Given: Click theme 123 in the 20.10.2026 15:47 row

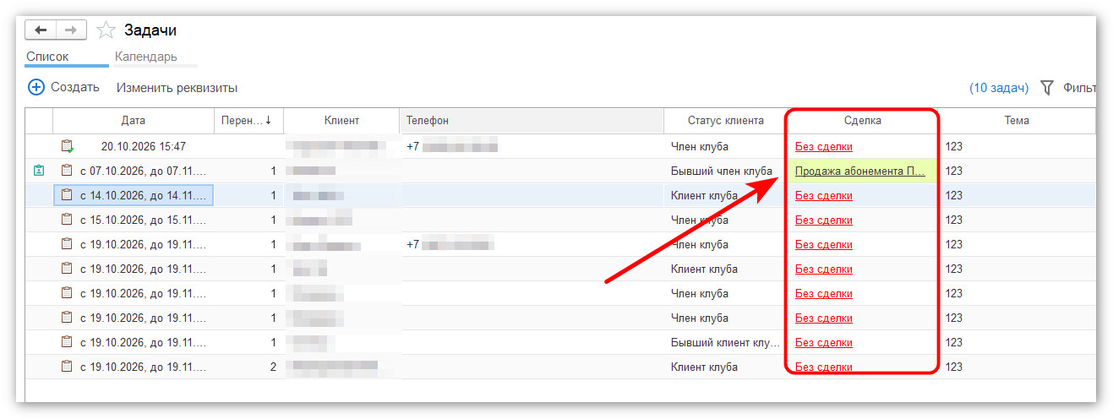Looking at the screenshot, I should (x=954, y=146).
